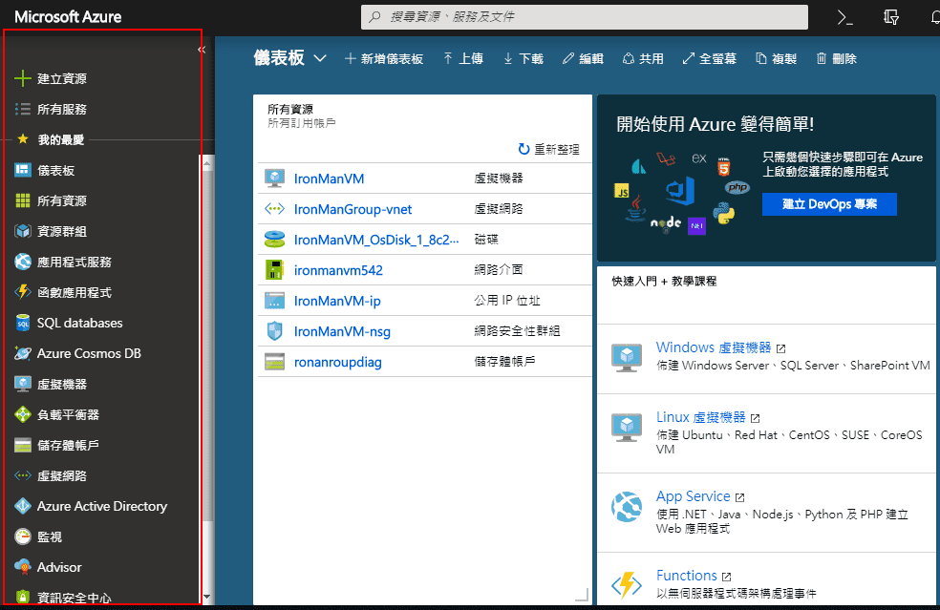
Task: Click the sidebar scrollbar up arrow
Action: [207, 162]
